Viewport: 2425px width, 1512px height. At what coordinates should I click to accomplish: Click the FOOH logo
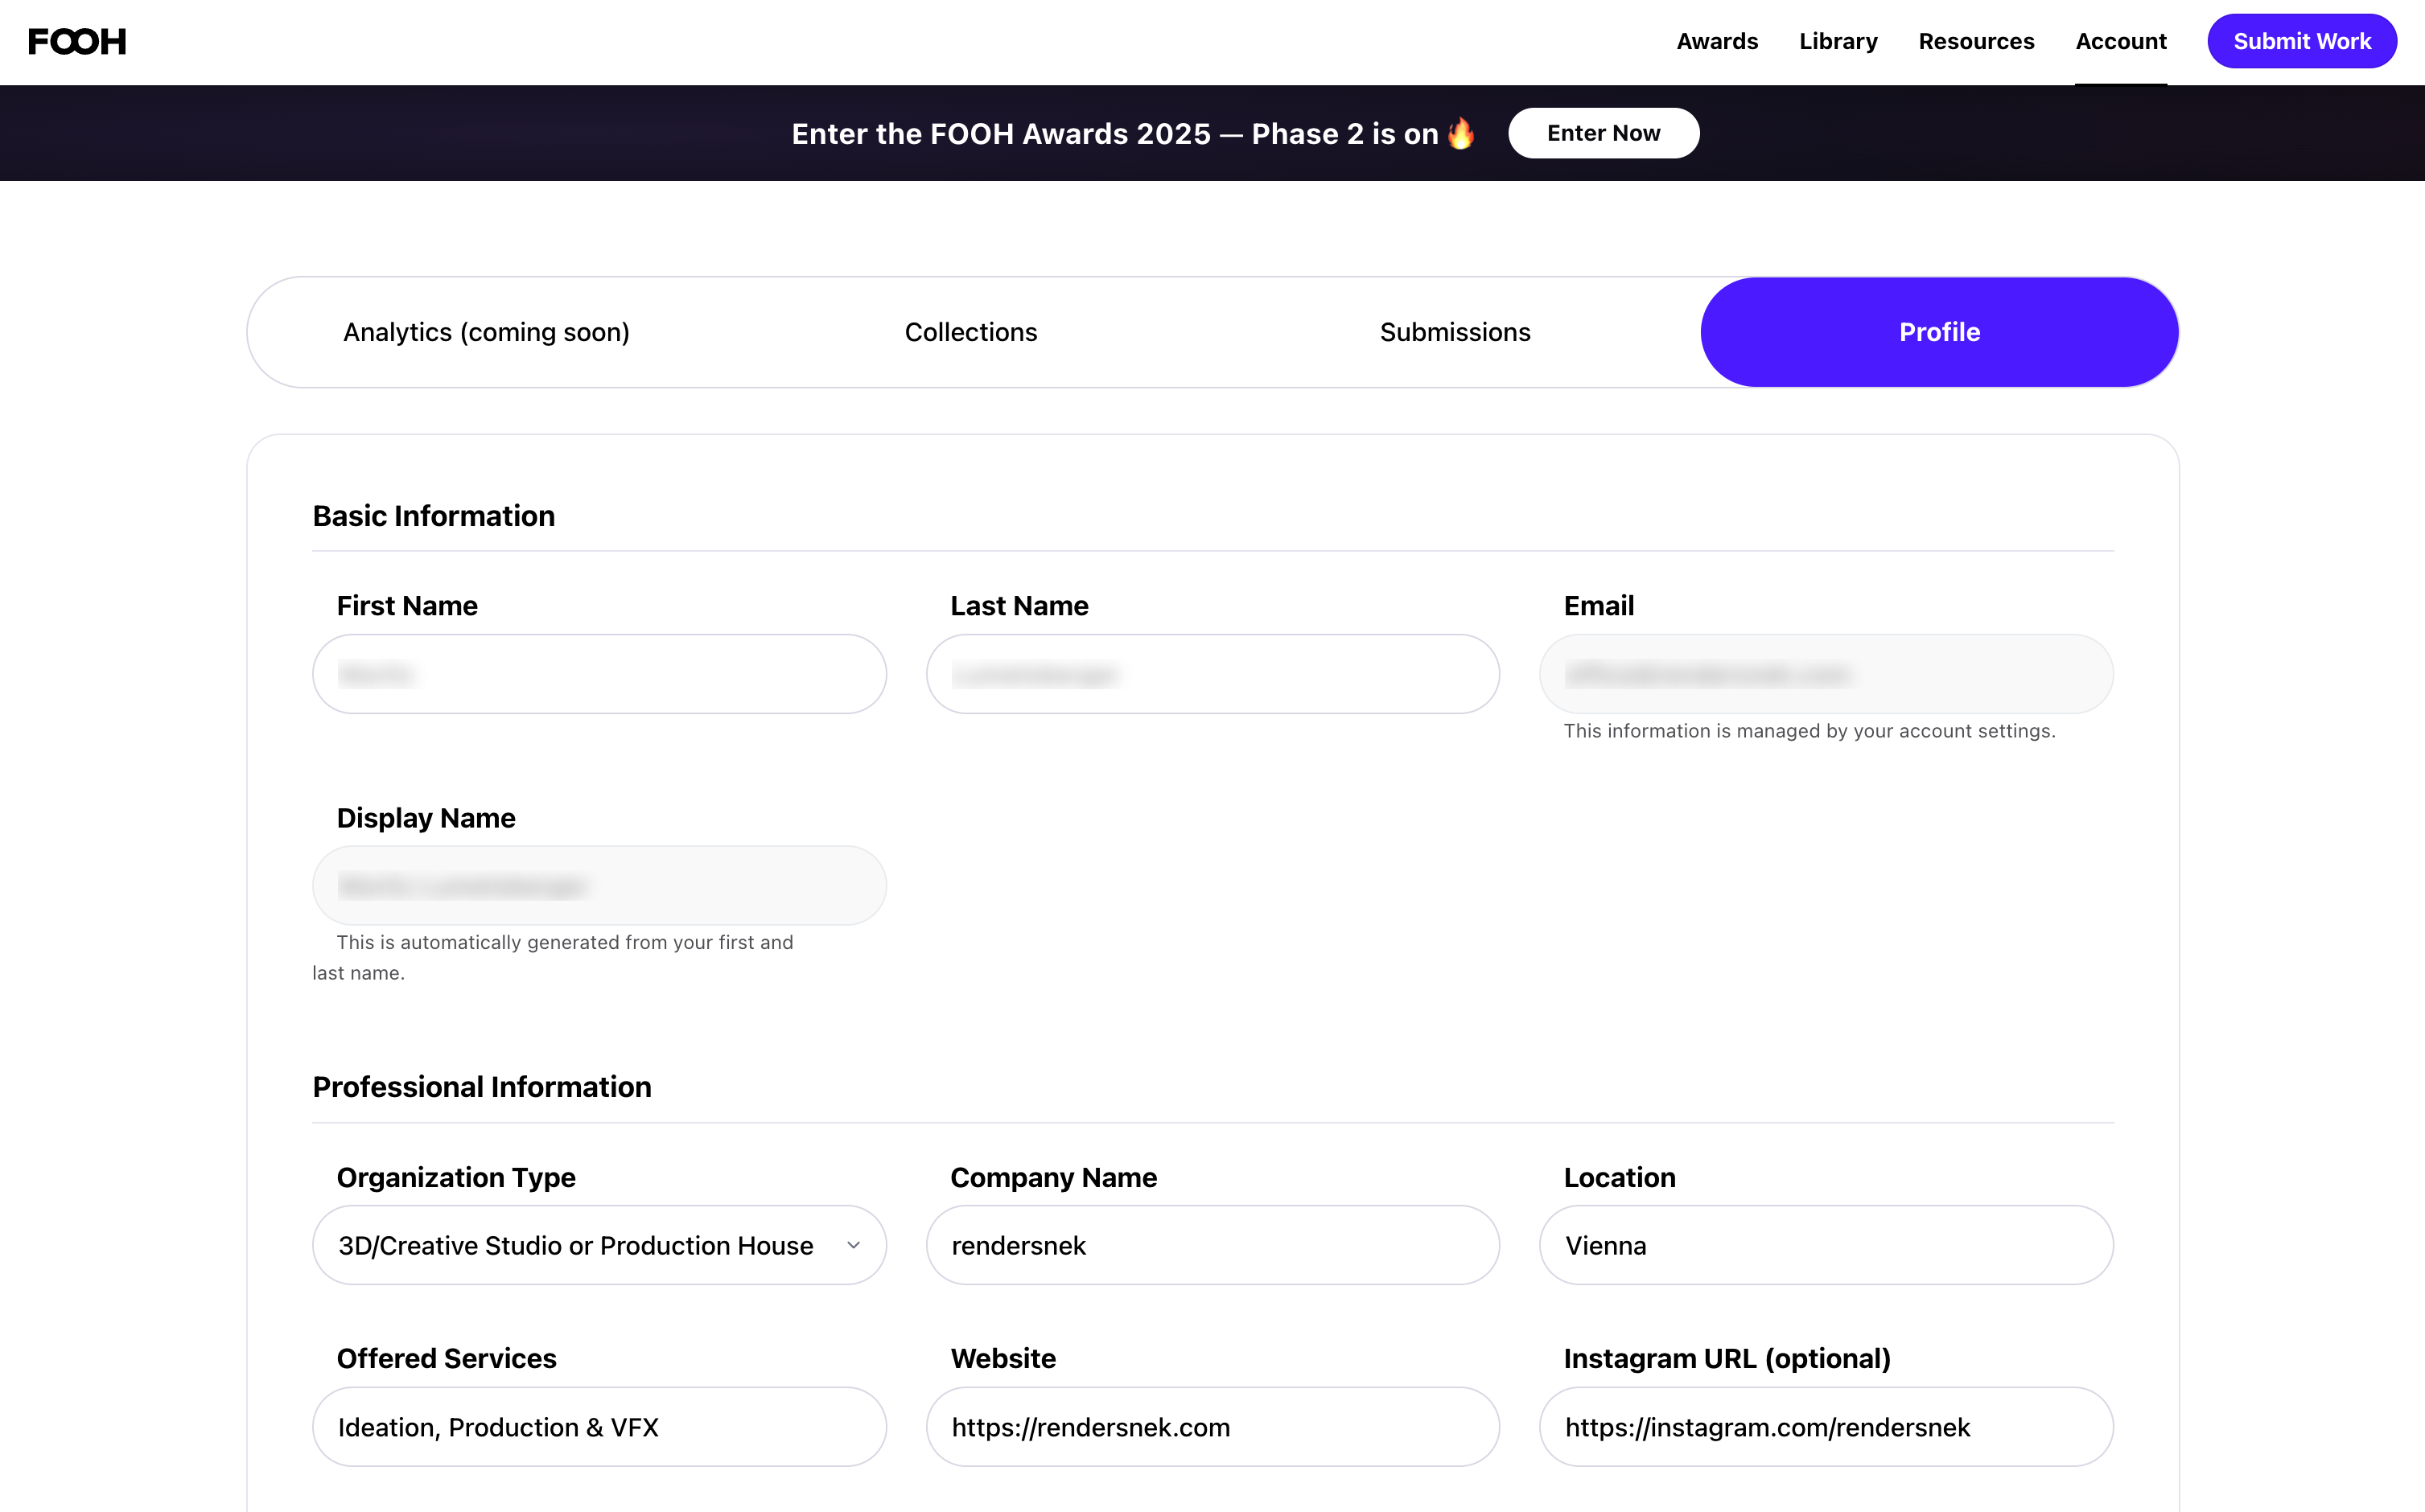click(x=77, y=41)
